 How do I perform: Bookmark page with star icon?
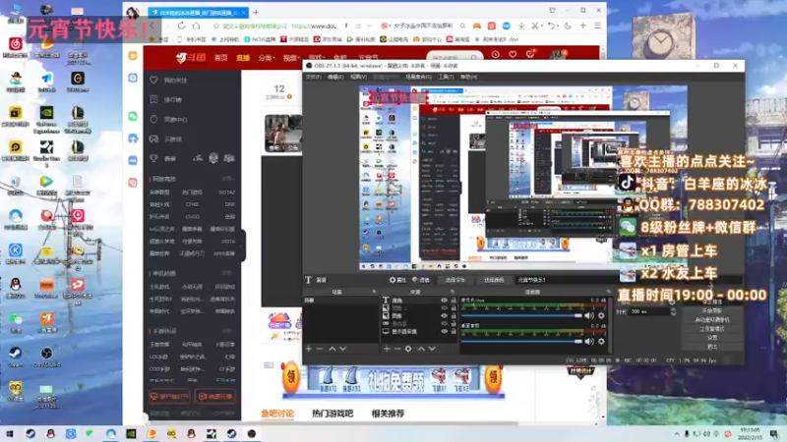pyautogui.click(x=216, y=26)
